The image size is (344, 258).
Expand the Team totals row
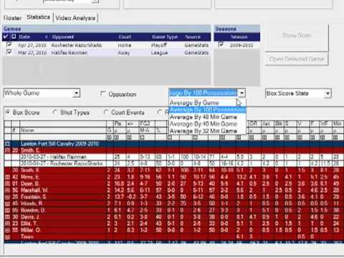click(7, 237)
